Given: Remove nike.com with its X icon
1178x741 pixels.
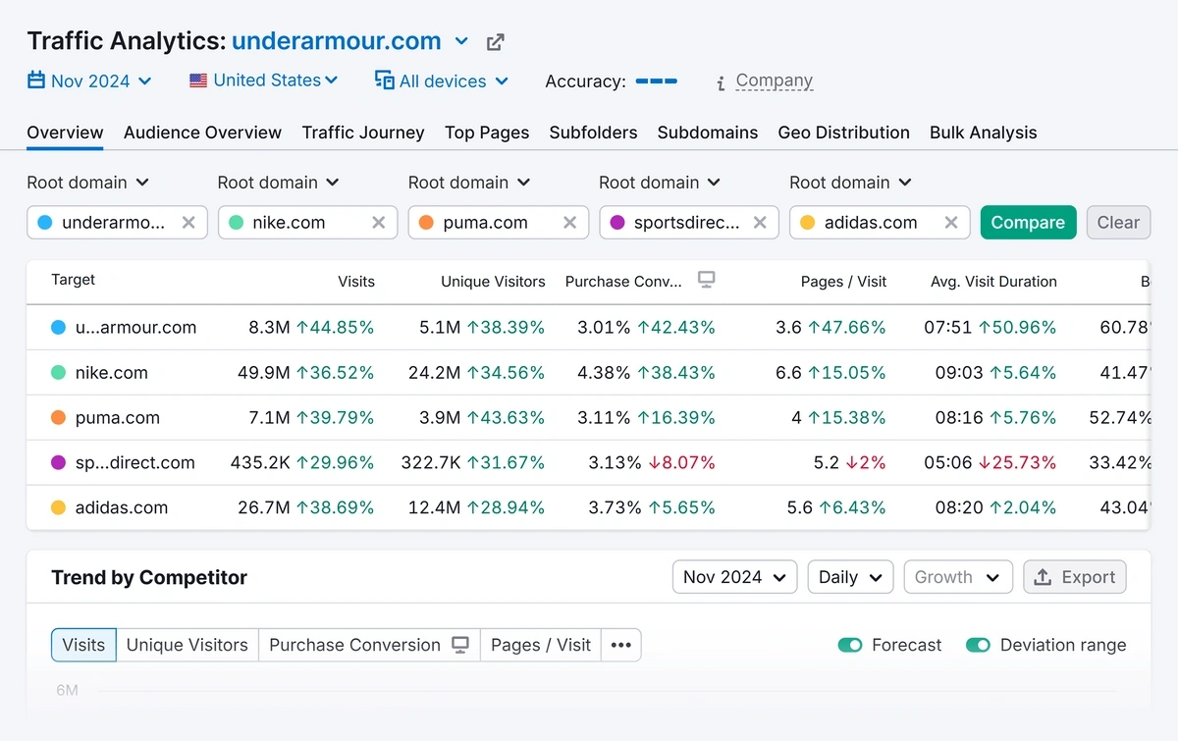Looking at the screenshot, I should (x=378, y=223).
